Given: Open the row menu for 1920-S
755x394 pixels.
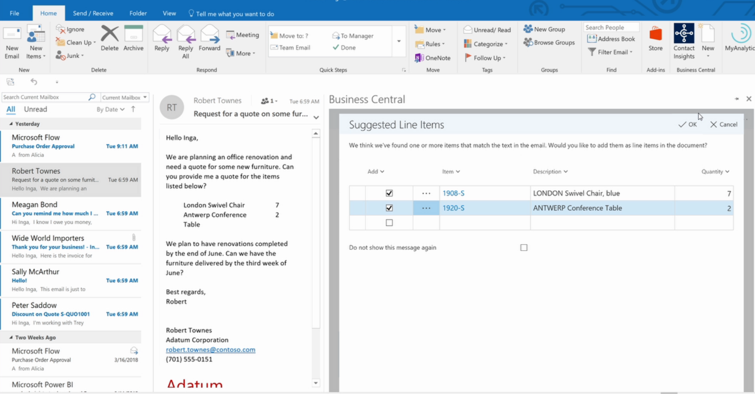Looking at the screenshot, I should [426, 208].
